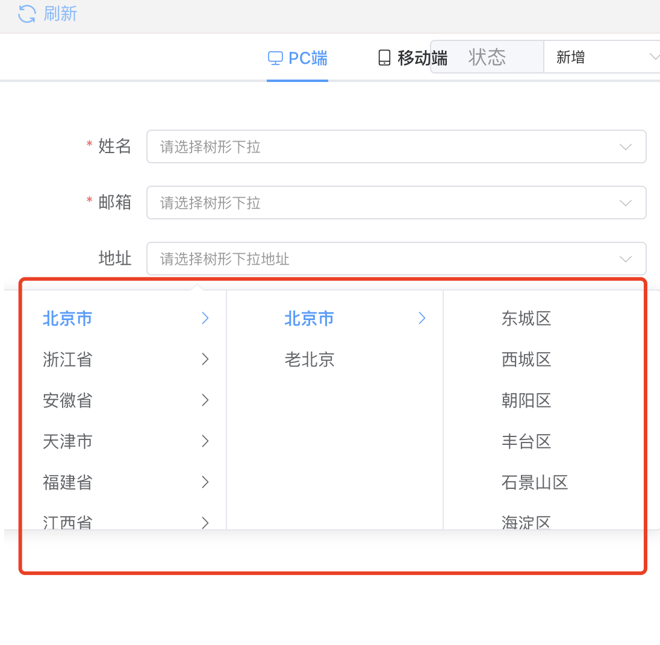Select 老北京 in the second column
660x645 pixels.
coord(310,360)
